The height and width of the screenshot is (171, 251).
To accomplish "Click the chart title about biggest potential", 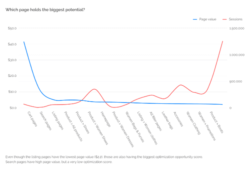I will pos(45,10).
